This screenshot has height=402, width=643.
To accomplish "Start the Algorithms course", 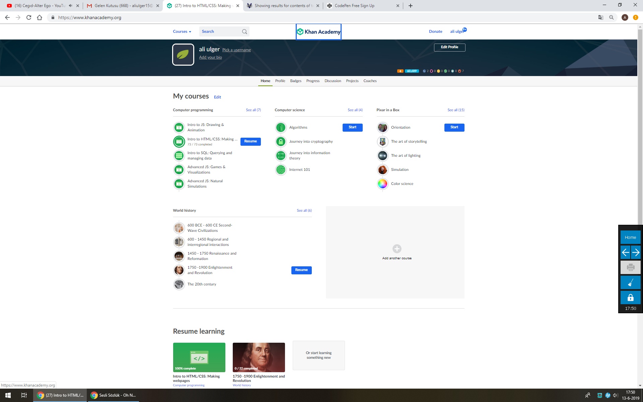I will point(352,127).
